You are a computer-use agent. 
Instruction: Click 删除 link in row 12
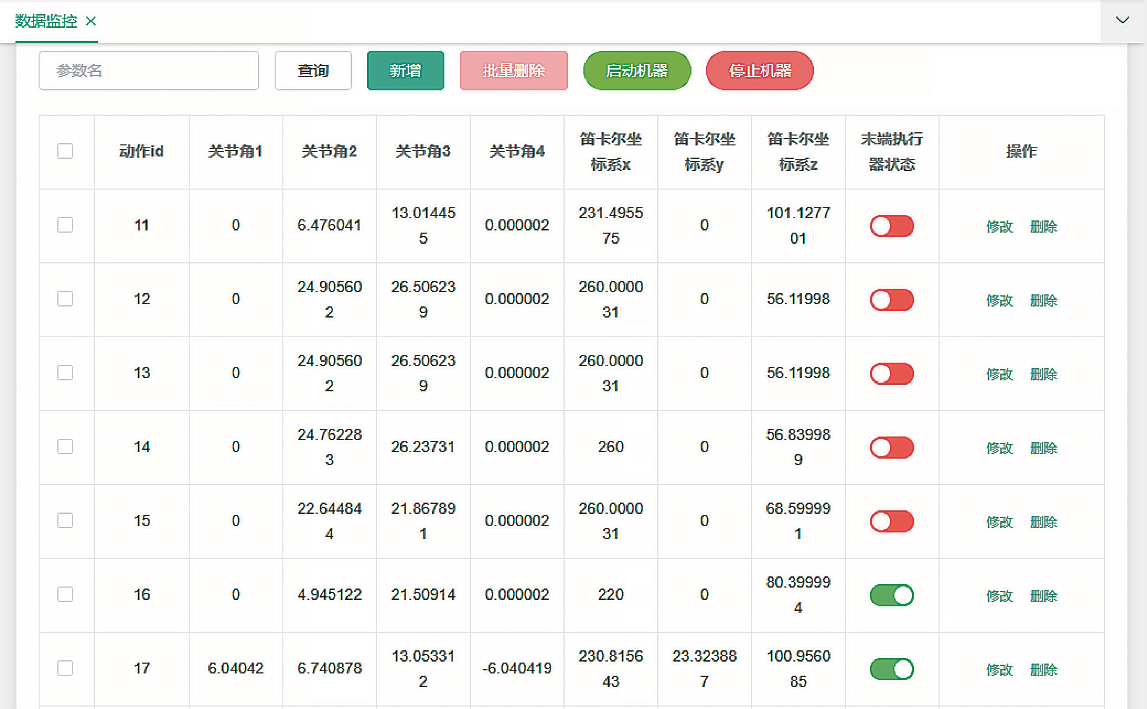point(1044,300)
